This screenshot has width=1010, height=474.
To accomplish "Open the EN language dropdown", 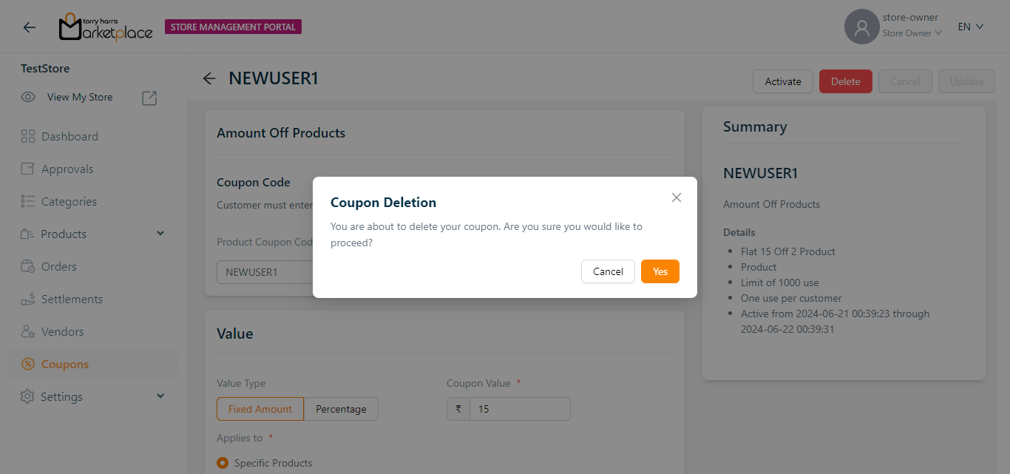I will 970,27.
